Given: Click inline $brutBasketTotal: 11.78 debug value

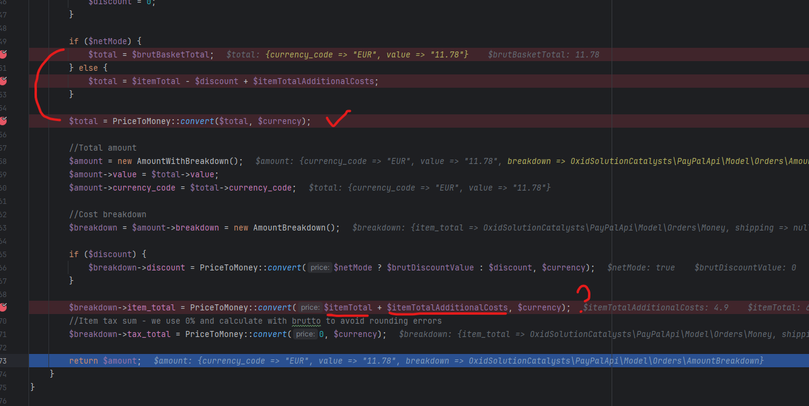Looking at the screenshot, I should coord(543,54).
